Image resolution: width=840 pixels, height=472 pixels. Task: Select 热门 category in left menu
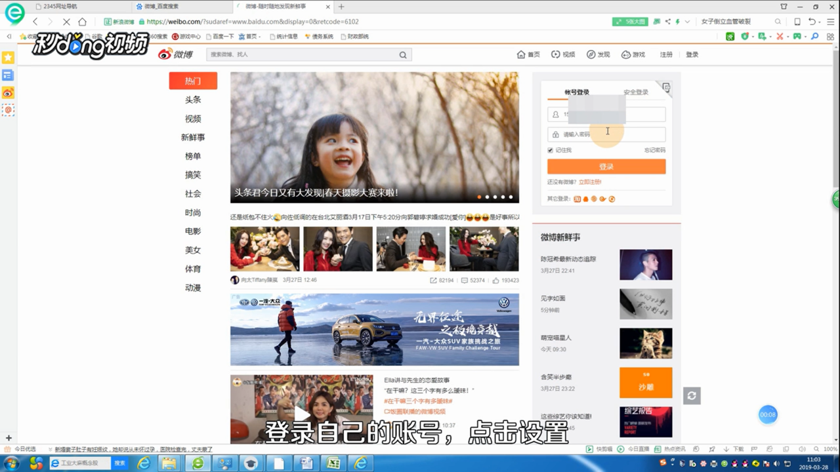[193, 81]
